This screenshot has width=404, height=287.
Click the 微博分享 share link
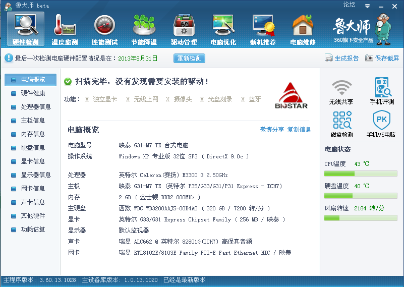272,130
